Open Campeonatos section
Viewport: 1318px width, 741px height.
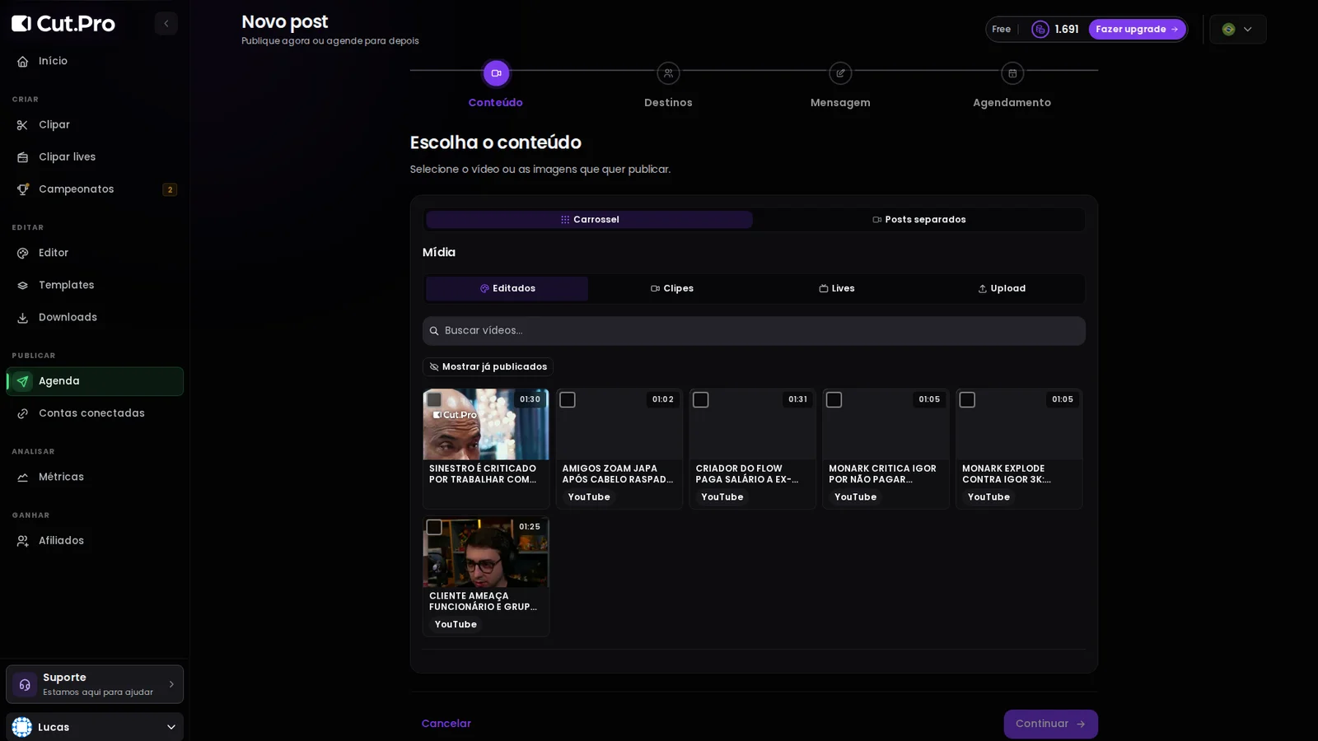95,189
